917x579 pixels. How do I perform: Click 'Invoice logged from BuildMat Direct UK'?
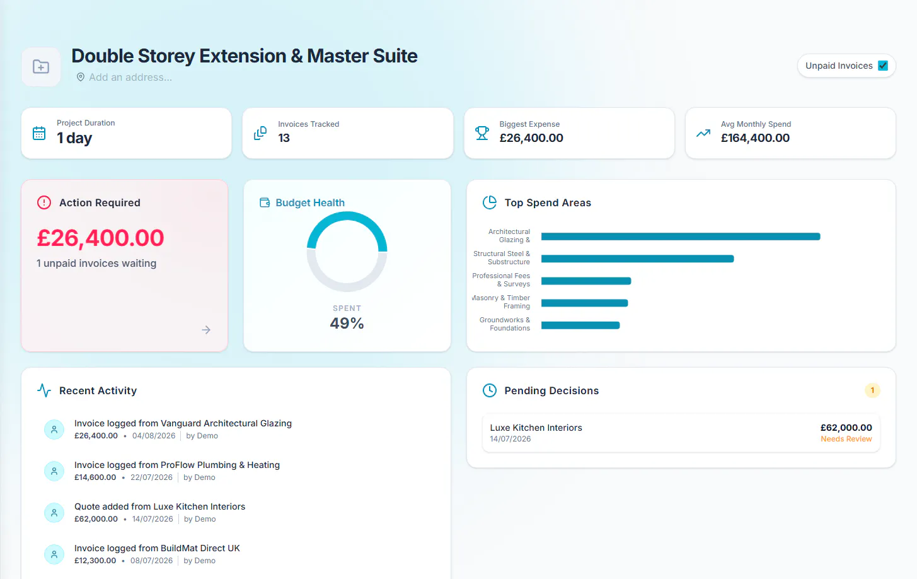click(x=157, y=548)
